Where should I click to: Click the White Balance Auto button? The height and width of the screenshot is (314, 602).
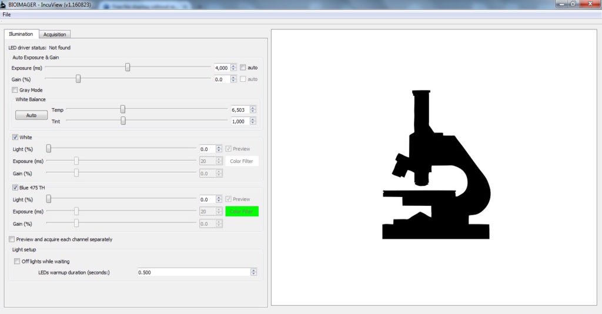(x=32, y=115)
